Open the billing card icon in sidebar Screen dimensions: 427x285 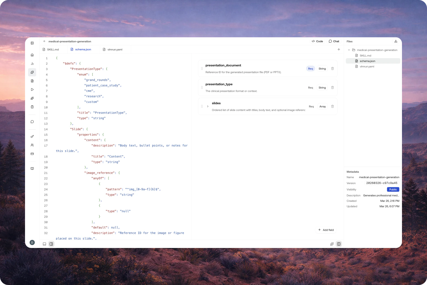32,154
